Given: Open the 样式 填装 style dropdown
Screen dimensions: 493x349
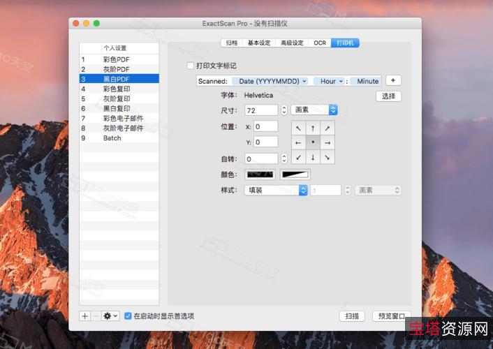Looking at the screenshot, I should coord(276,190).
